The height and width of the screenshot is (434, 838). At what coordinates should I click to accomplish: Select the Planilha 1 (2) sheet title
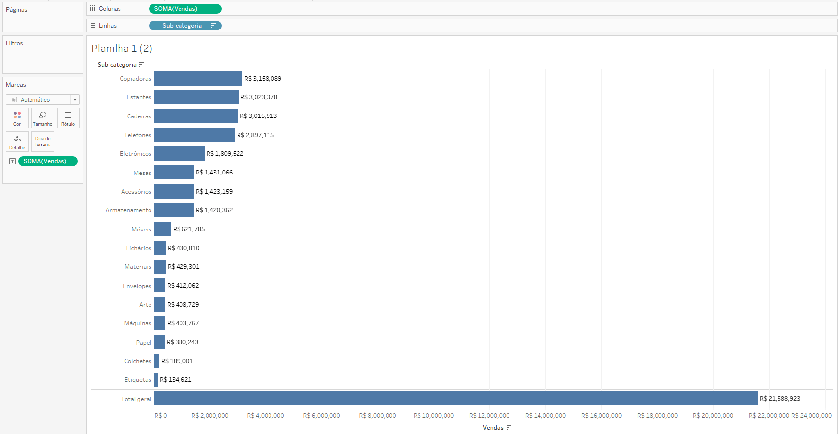pos(122,48)
